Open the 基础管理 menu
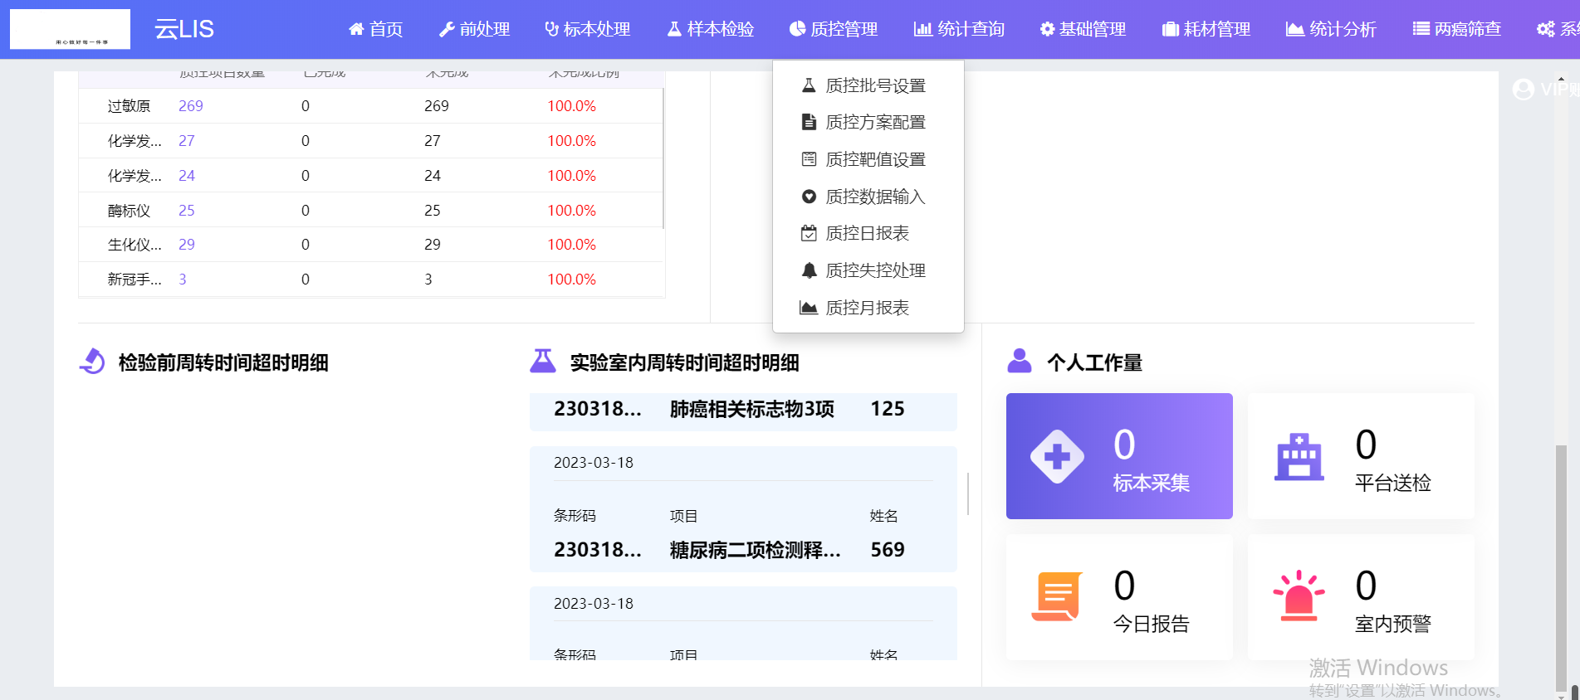The image size is (1580, 700). click(1083, 29)
